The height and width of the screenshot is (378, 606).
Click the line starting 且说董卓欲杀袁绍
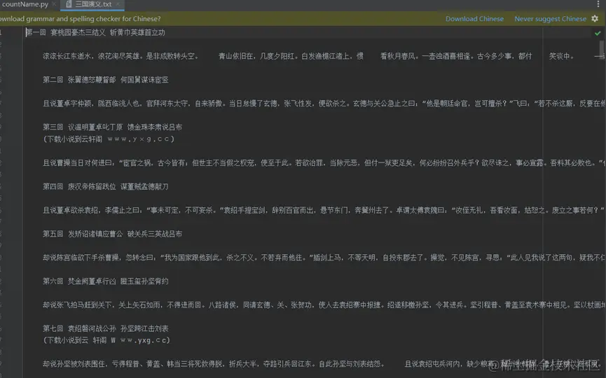tap(324, 210)
